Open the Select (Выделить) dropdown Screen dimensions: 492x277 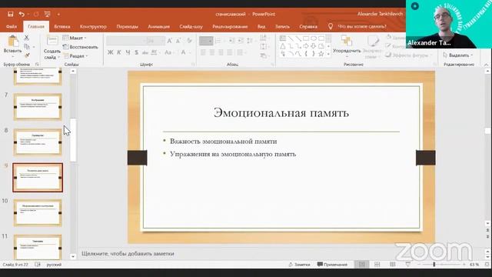coord(457,55)
